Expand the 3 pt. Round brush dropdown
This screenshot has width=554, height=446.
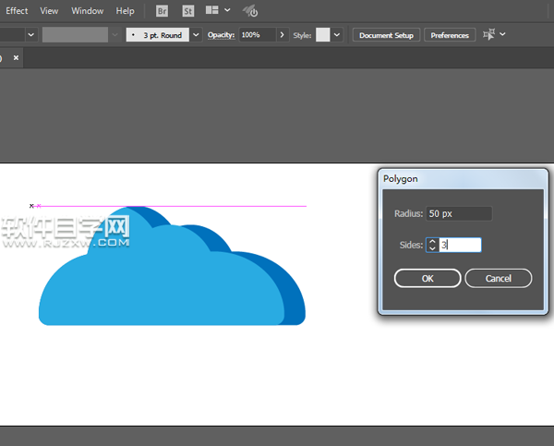pyautogui.click(x=196, y=35)
